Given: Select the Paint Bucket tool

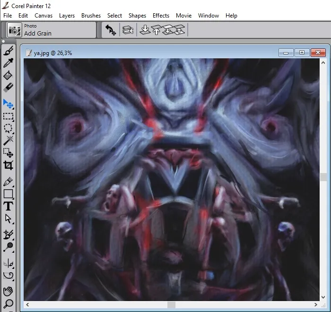Looking at the screenshot, I should coord(8,75).
